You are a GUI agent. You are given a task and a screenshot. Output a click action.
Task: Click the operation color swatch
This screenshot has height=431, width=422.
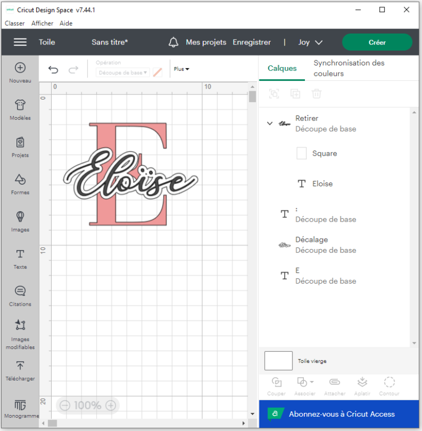[x=157, y=73]
